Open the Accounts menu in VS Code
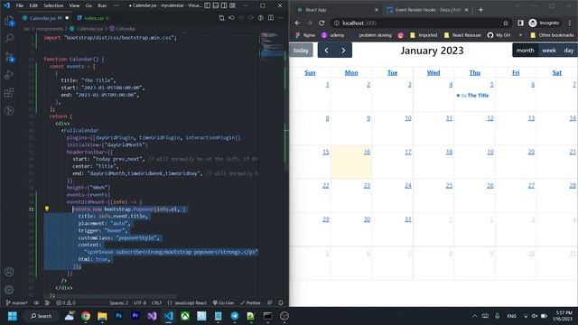 (9, 272)
